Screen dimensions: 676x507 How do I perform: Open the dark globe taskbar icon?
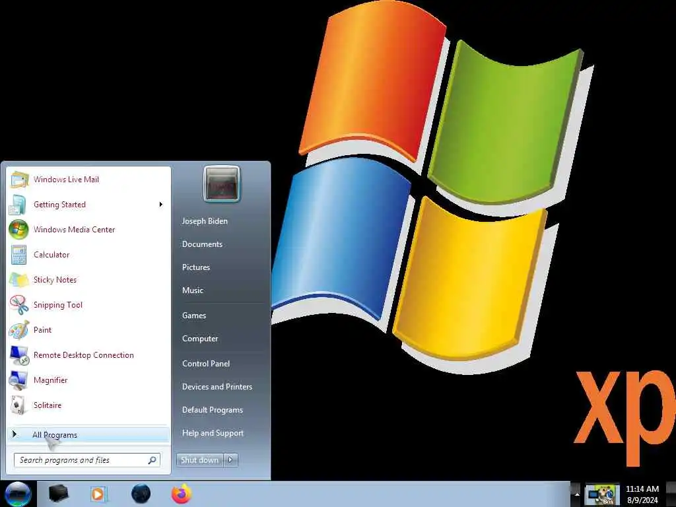click(141, 494)
